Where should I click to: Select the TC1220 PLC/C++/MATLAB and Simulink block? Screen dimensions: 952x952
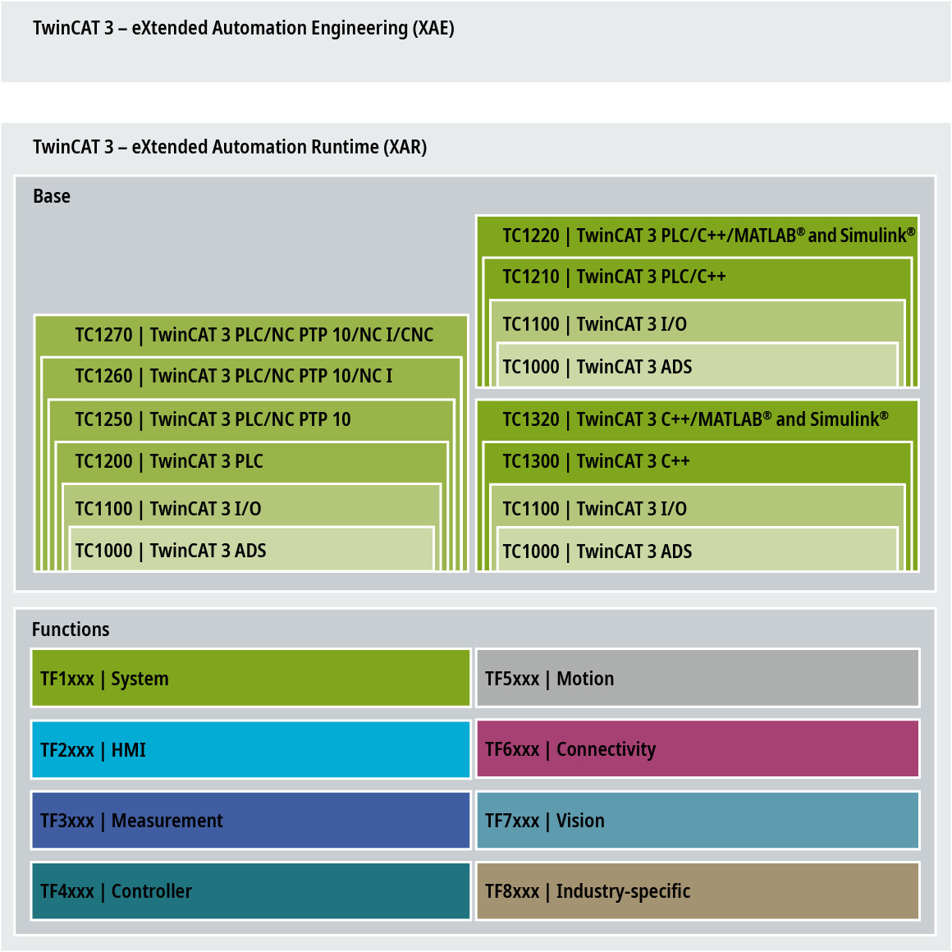pyautogui.click(x=707, y=236)
